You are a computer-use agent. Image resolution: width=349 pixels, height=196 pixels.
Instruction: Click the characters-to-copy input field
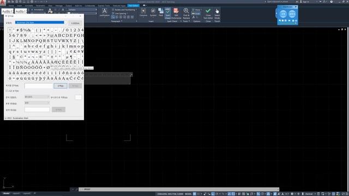click(39, 86)
